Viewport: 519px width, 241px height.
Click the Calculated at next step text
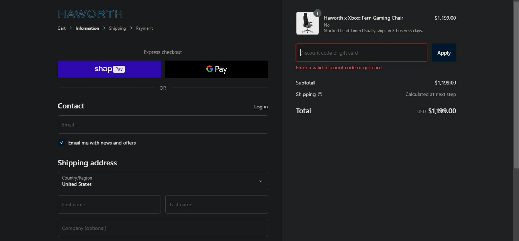(x=430, y=94)
